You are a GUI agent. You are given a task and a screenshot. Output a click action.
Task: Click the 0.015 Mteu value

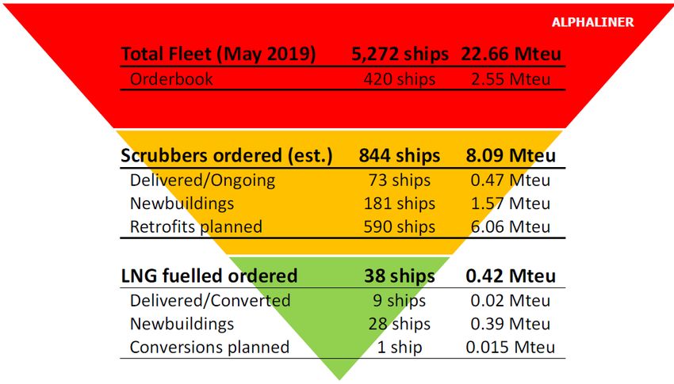[511, 347]
